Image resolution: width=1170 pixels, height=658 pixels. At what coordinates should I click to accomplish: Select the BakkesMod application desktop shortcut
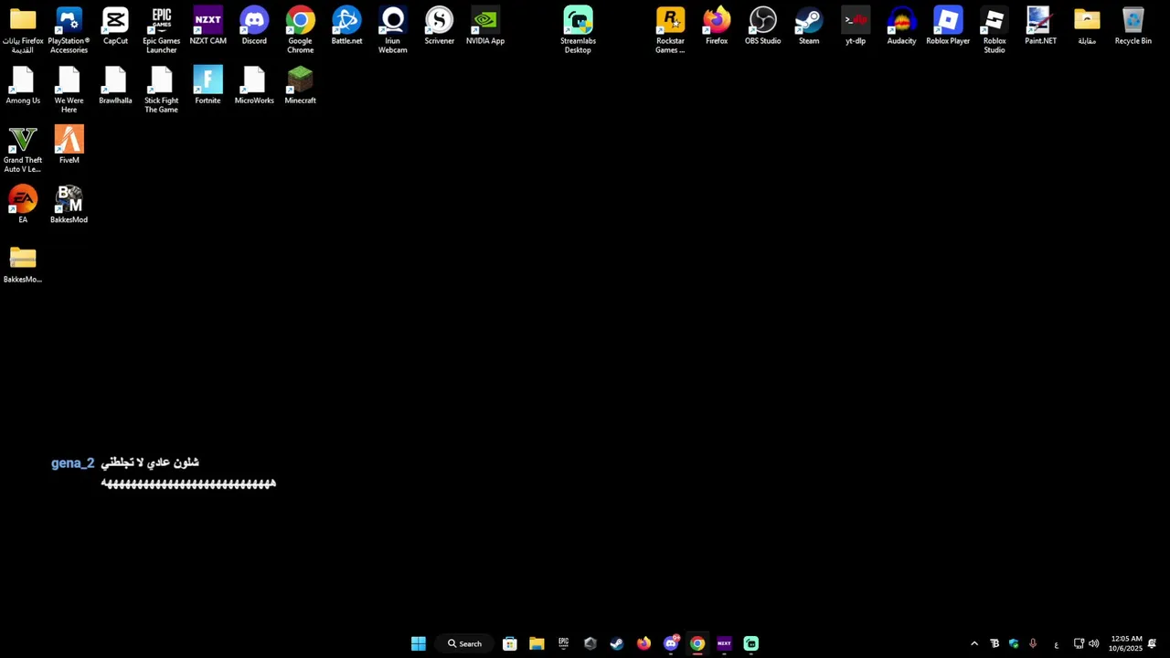[69, 204]
